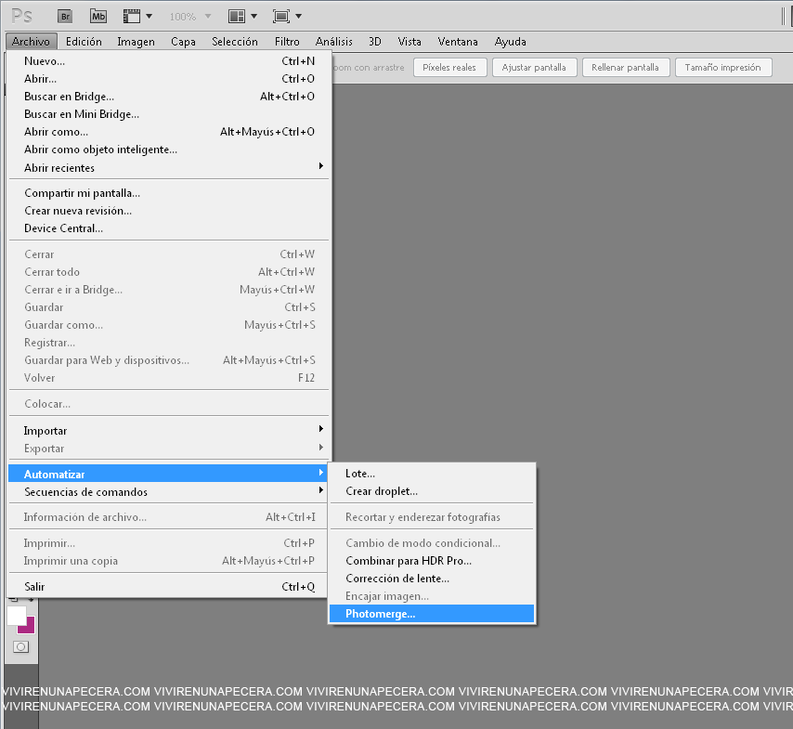Expand the Abrir recientes submenu

[170, 167]
